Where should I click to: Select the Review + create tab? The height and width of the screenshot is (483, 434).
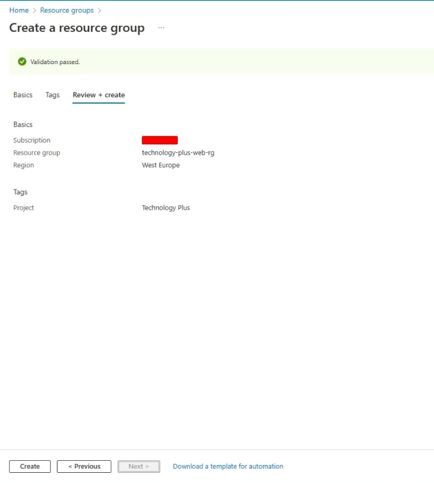click(99, 95)
